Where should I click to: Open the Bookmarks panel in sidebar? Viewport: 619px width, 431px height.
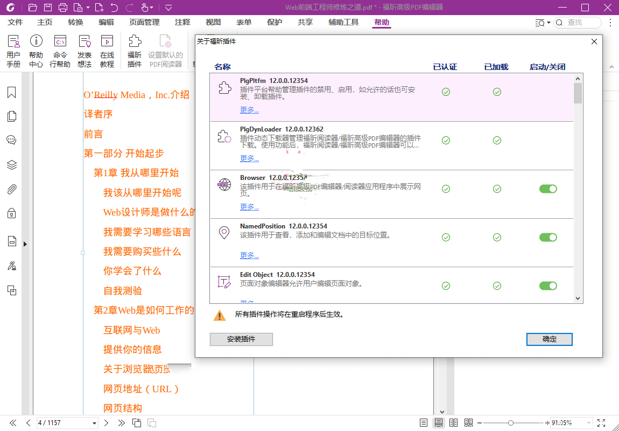click(12, 93)
